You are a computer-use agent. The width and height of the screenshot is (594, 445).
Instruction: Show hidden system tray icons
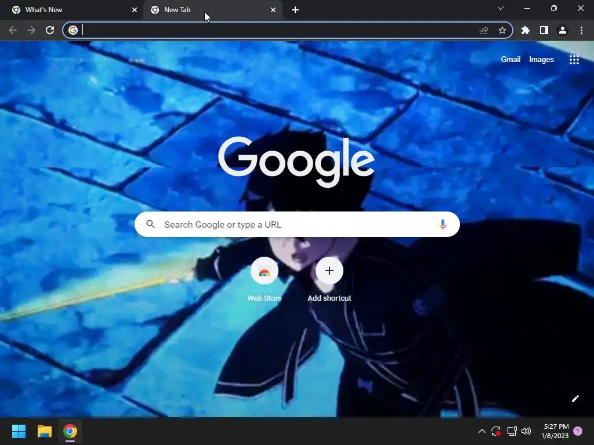(x=482, y=431)
